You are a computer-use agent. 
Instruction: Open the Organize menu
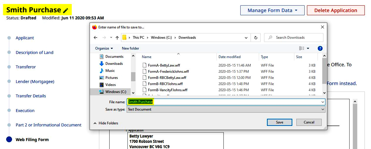[104, 48]
